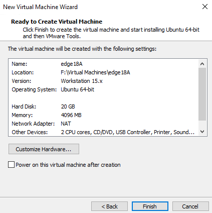
Task: Click the Location: label
Action: (23, 72)
